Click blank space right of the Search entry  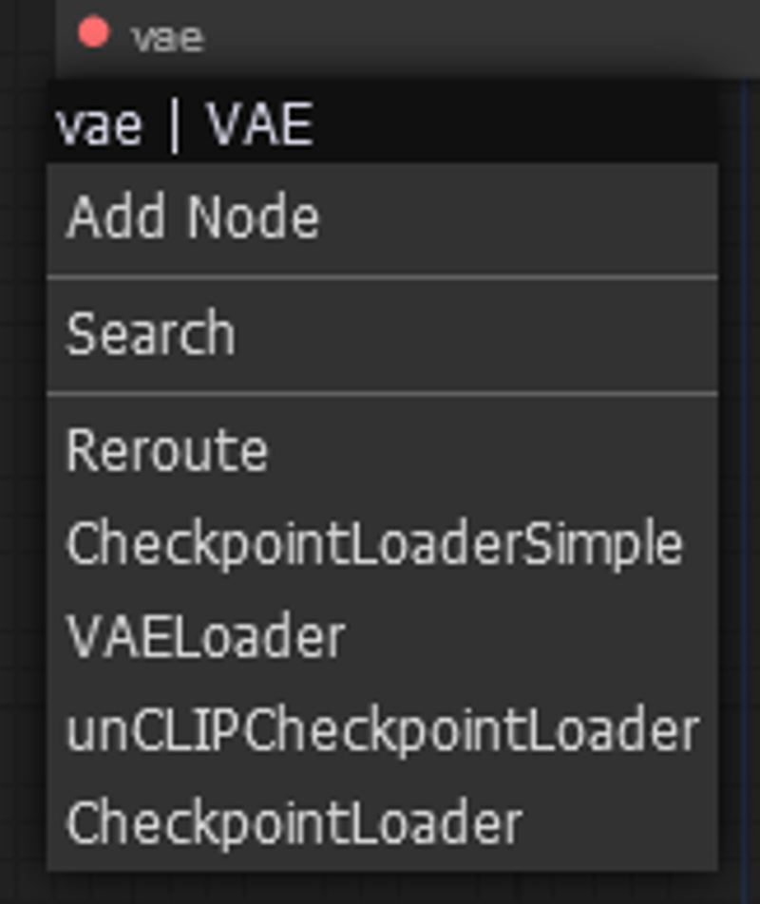[476, 336]
